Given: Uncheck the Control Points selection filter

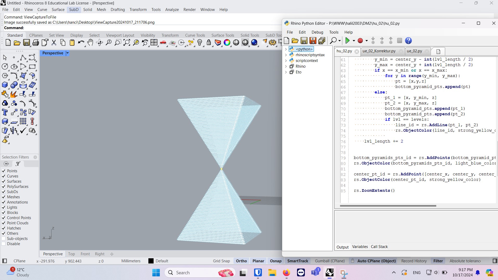Looking at the screenshot, I should (3, 218).
